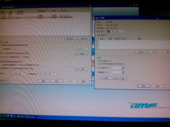Click the subnet IP field 192.168.200.0

(x=18, y=74)
